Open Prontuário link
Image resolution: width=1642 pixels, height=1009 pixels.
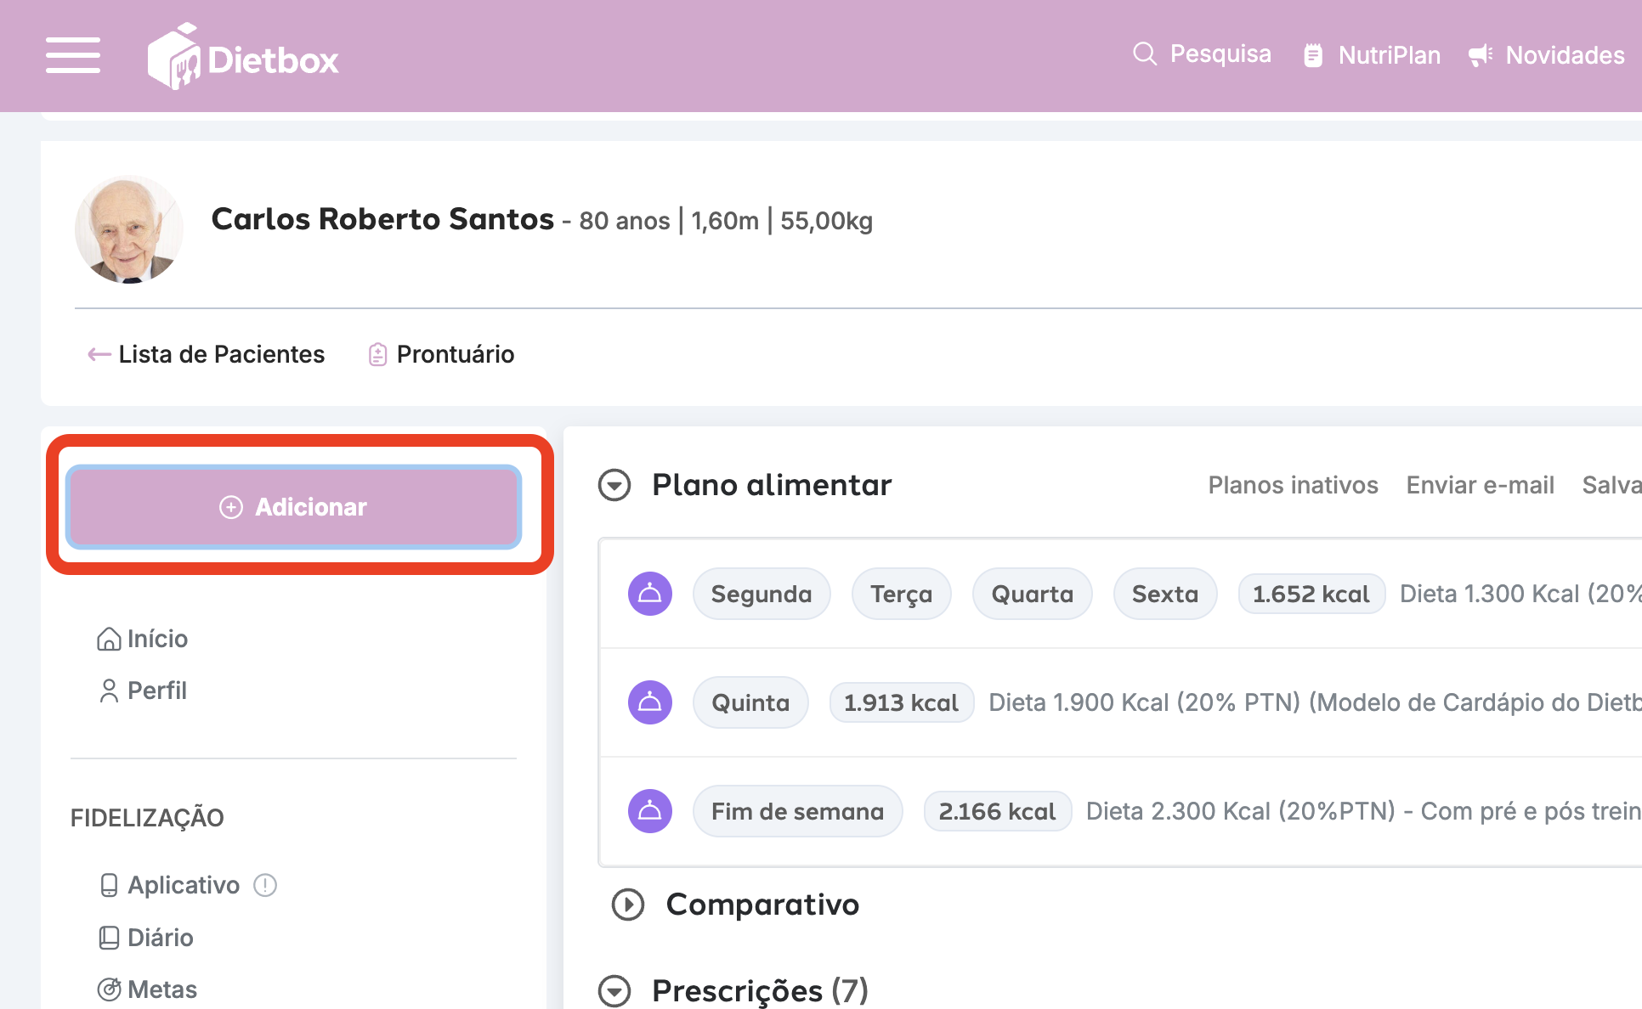(x=441, y=354)
